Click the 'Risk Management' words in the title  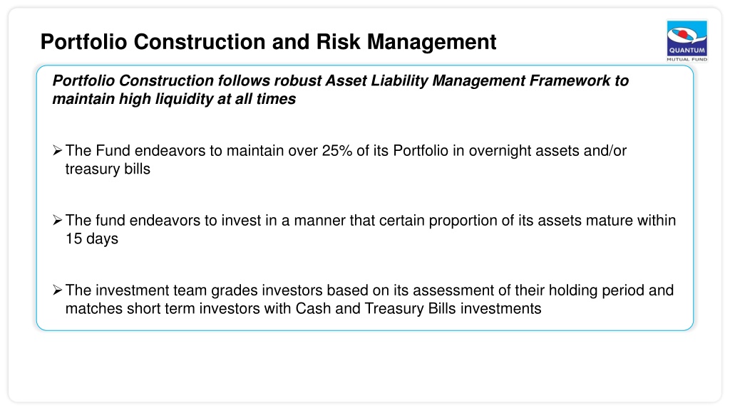pyautogui.click(x=406, y=42)
